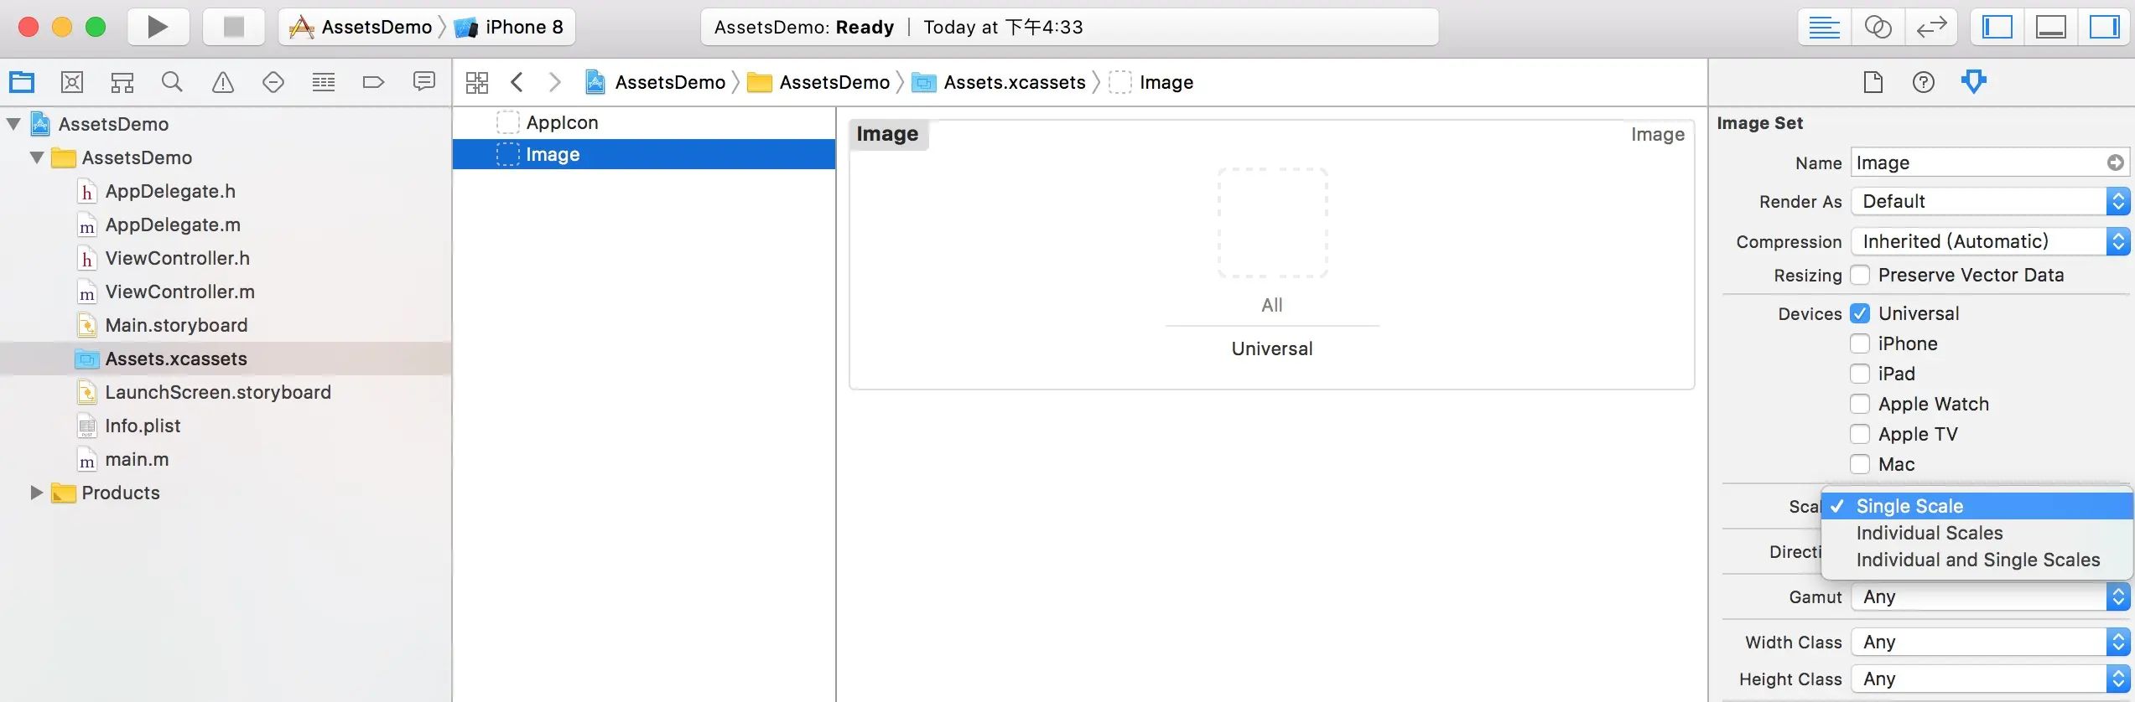
Task: Check the iPhone devices checkbox
Action: coord(1860,343)
